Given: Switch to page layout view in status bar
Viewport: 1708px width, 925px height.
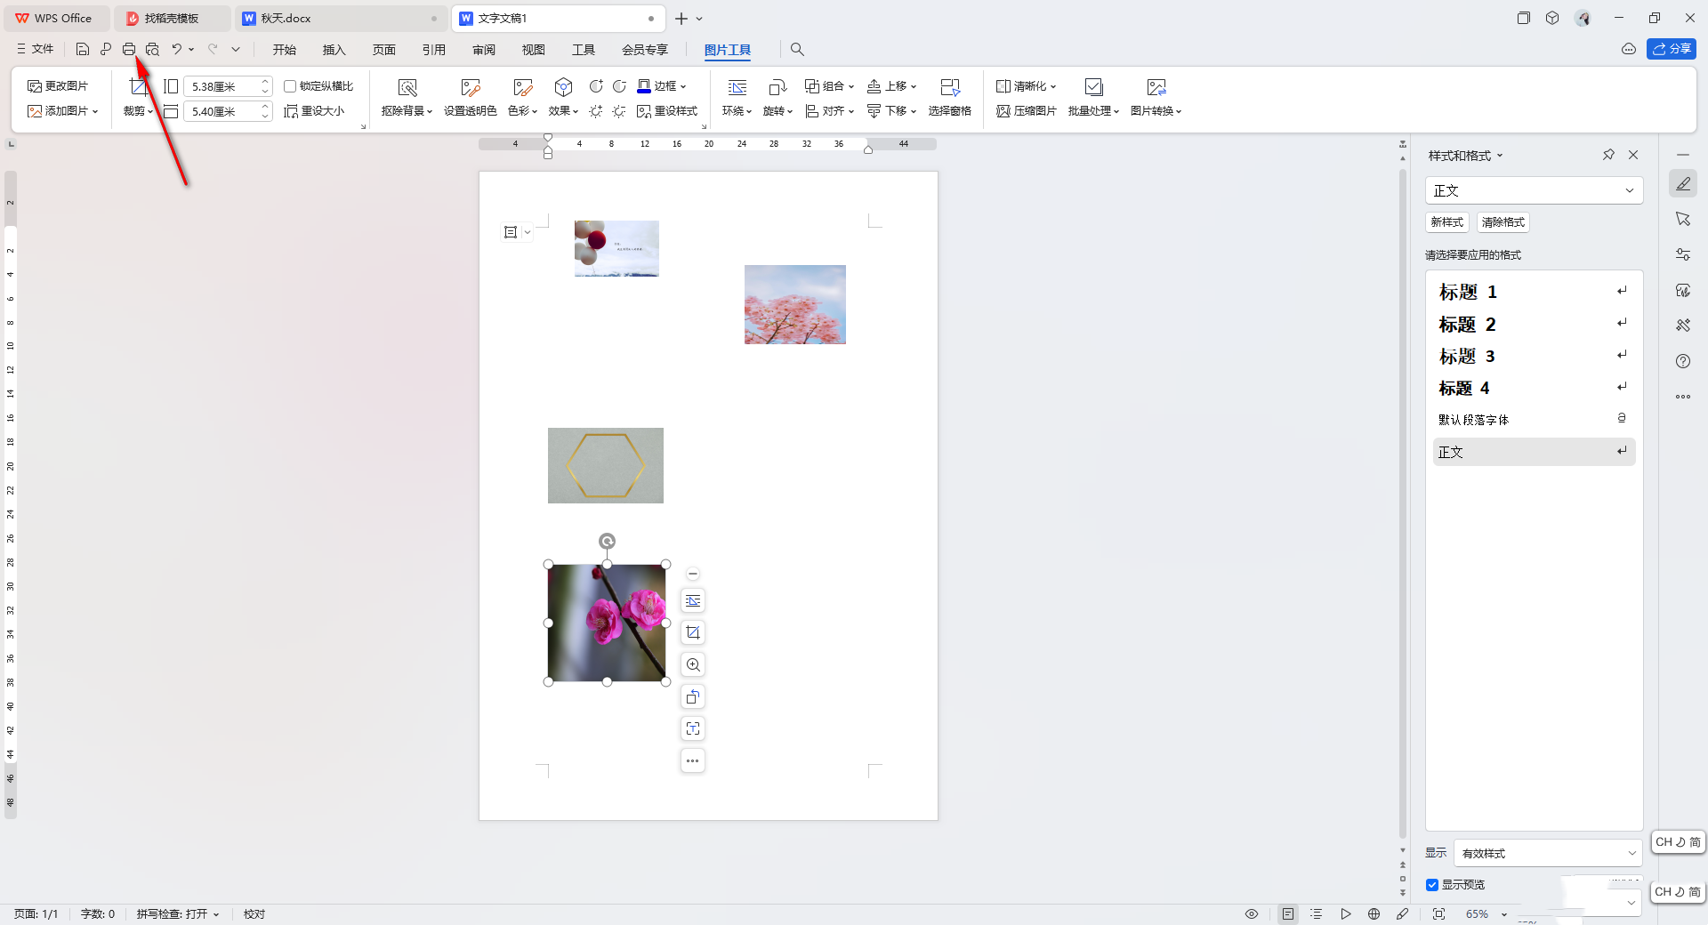Looking at the screenshot, I should tap(1288, 914).
